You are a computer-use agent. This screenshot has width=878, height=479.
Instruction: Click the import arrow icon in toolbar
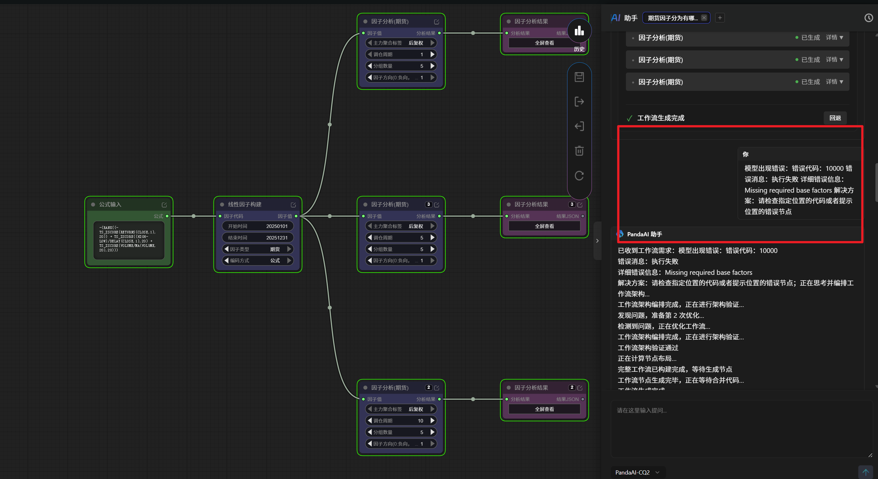point(579,126)
